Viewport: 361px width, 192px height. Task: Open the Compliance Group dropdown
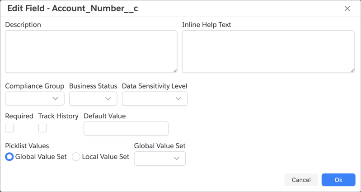(35, 98)
